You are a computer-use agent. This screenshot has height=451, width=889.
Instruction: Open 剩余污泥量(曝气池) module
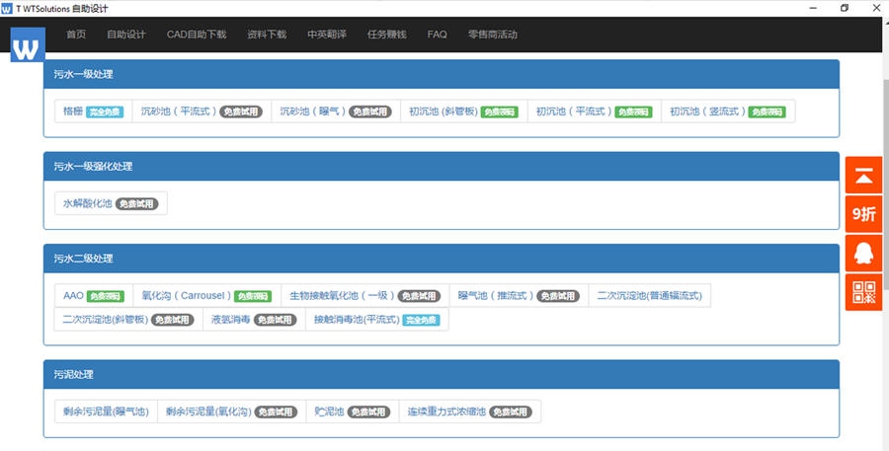pyautogui.click(x=106, y=412)
